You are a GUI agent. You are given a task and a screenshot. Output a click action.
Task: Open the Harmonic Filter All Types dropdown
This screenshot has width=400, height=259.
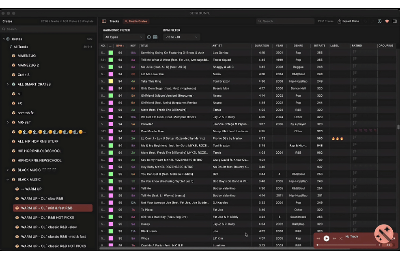[124, 37]
